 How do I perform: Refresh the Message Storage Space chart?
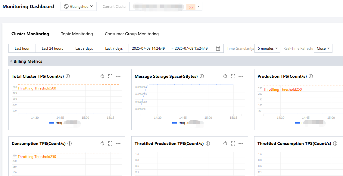[225, 77]
